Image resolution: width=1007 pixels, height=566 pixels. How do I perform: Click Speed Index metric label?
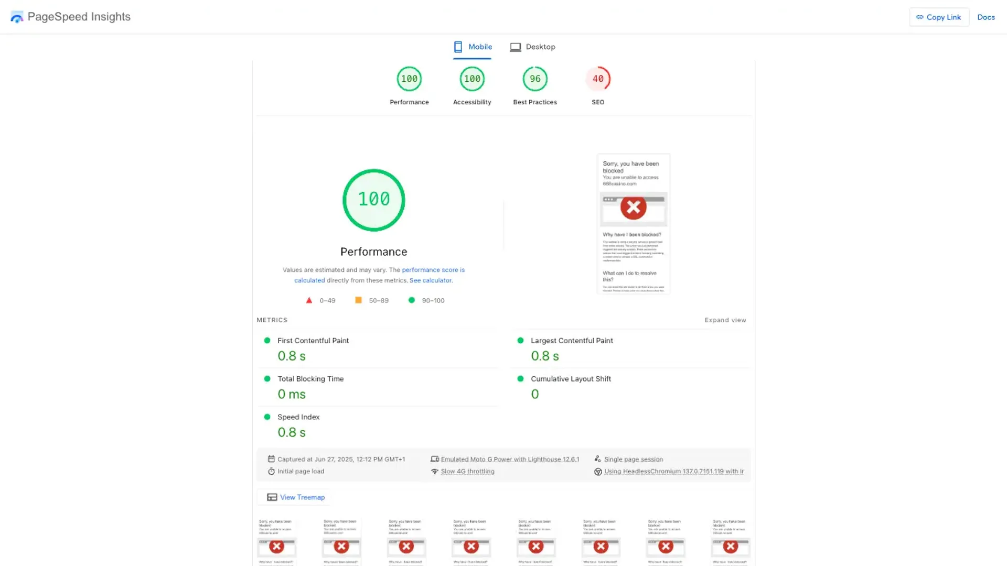pos(298,417)
